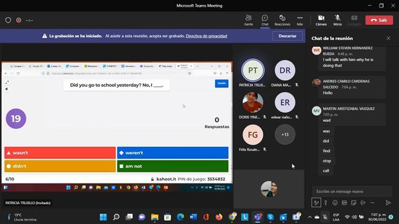399x224 pixels.
Task: Click the 'find' chat message
Action: click(x=327, y=151)
